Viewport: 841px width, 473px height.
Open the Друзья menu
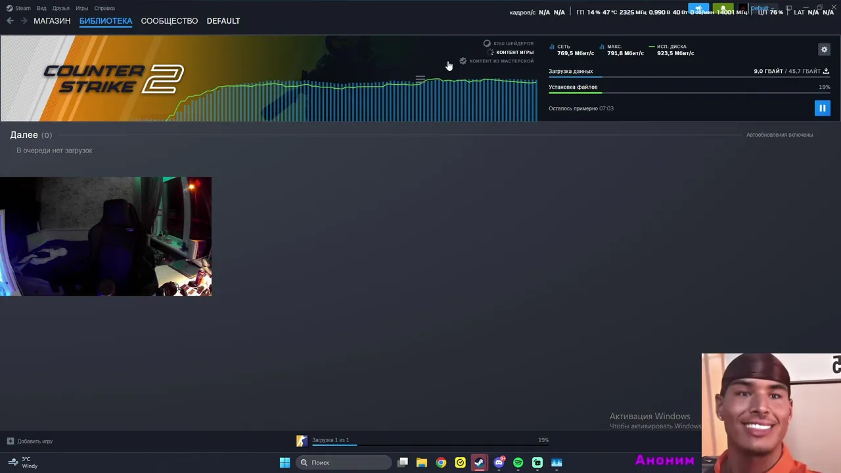tap(61, 9)
